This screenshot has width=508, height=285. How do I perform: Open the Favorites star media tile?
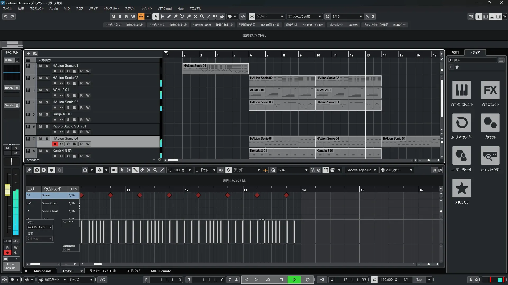click(x=461, y=188)
